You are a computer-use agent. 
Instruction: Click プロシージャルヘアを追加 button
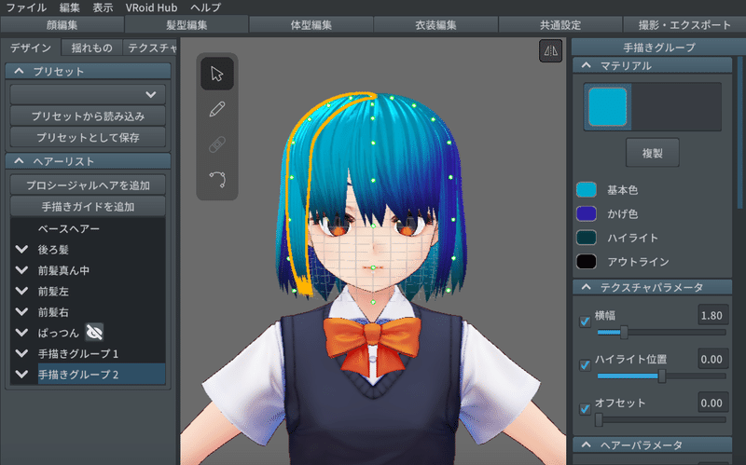click(88, 185)
